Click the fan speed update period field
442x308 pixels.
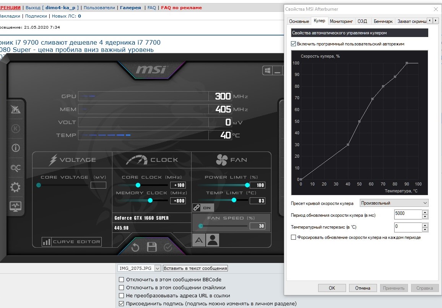click(x=408, y=214)
